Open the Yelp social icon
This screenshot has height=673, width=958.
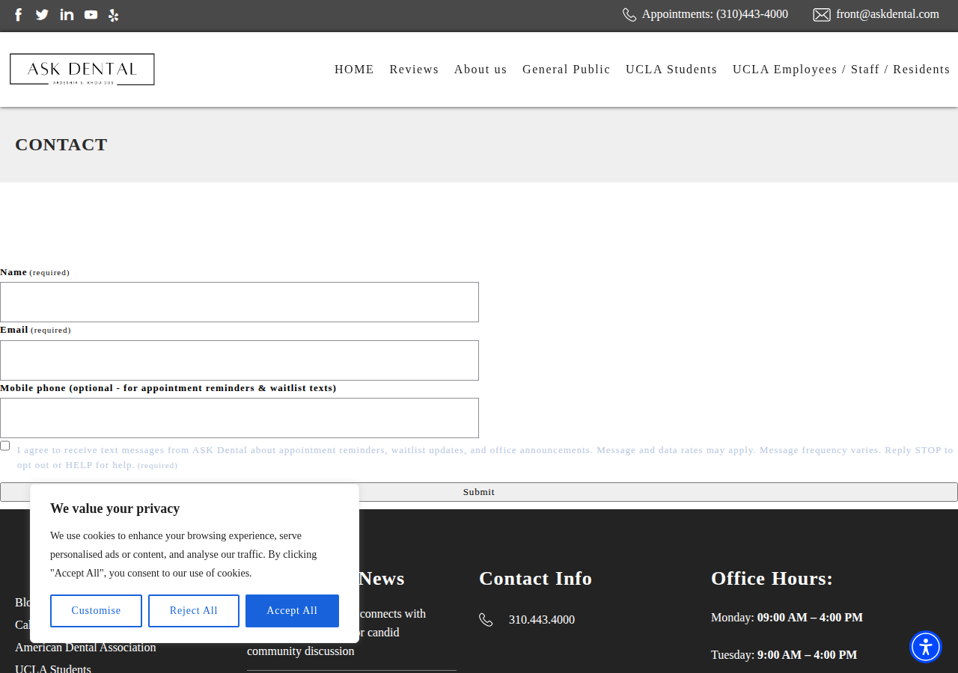(x=113, y=15)
